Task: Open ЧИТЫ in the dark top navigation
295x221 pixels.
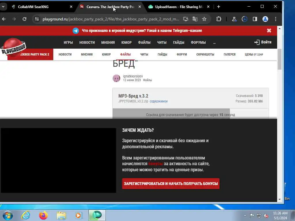Action: (162, 43)
